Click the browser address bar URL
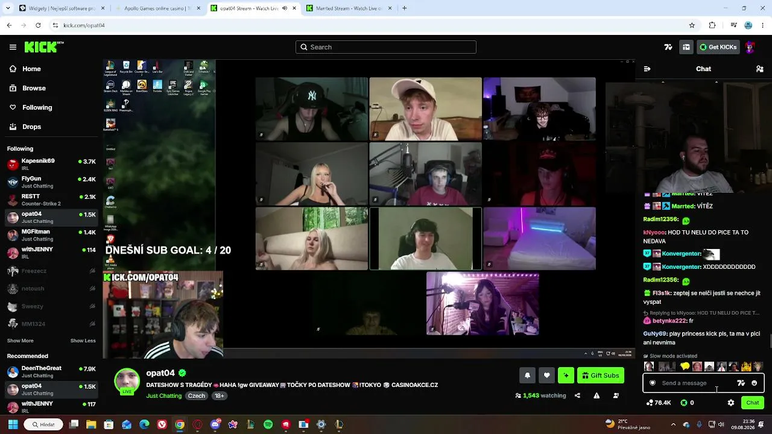 click(84, 25)
